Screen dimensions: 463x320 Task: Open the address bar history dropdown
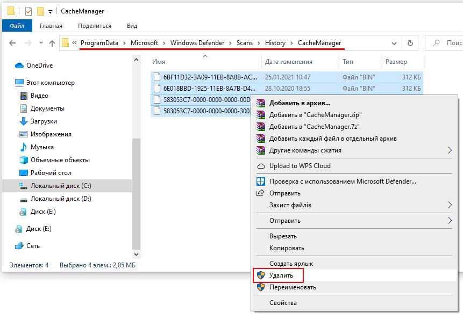pos(395,43)
